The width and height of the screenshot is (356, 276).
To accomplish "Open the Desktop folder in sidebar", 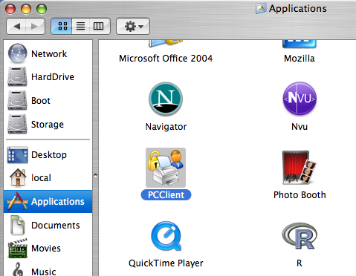I will click(48, 155).
